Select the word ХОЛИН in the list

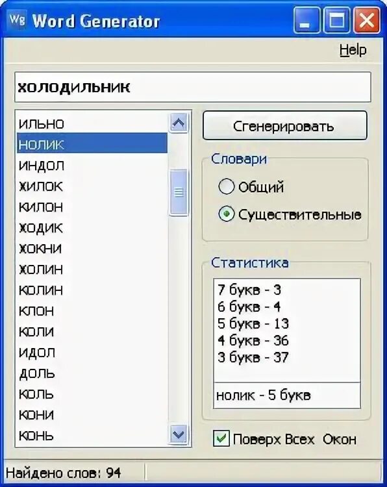point(92,269)
